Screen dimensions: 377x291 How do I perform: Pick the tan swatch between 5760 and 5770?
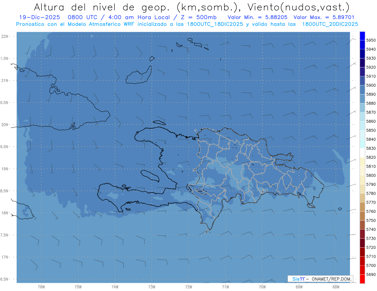362,207
